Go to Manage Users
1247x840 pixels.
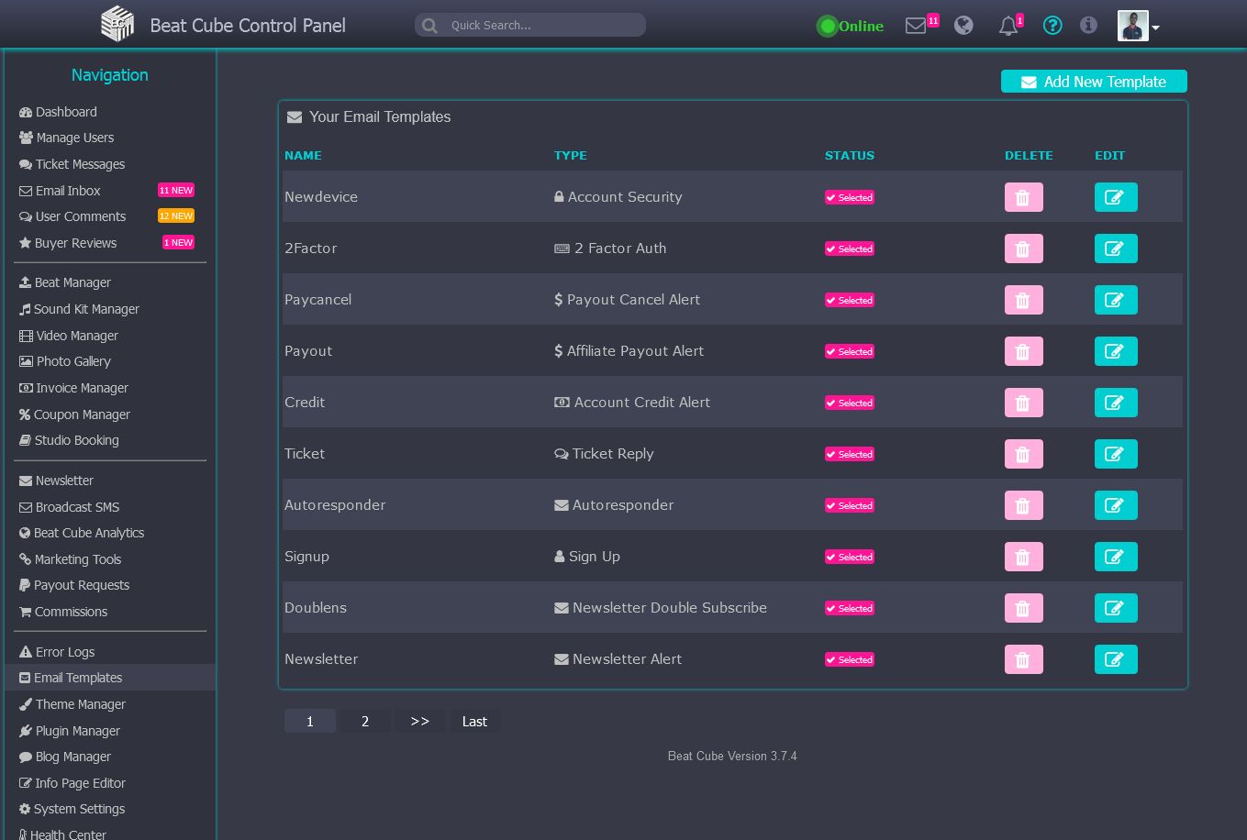[x=66, y=138]
